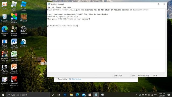
Task: Select the Microsoft PowerPoint desktop icon
Action: tap(14, 69)
